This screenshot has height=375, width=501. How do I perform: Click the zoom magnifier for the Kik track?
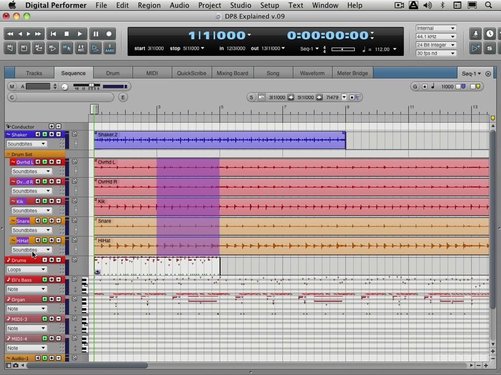[74, 201]
